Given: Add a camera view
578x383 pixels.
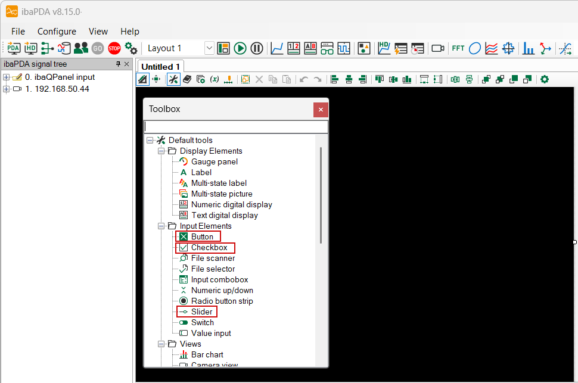Looking at the screenshot, I should click(438, 48).
